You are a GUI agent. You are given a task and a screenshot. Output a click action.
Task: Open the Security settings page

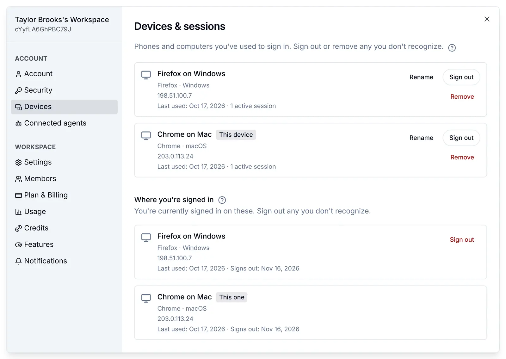click(64, 90)
